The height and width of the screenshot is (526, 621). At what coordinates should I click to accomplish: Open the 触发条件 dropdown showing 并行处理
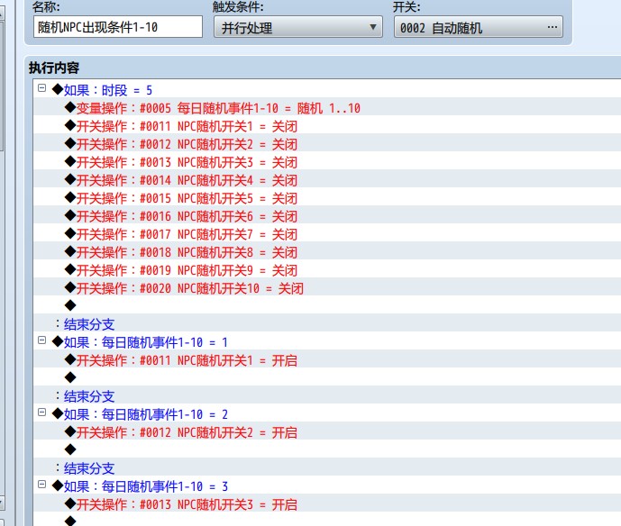pyautogui.click(x=297, y=27)
